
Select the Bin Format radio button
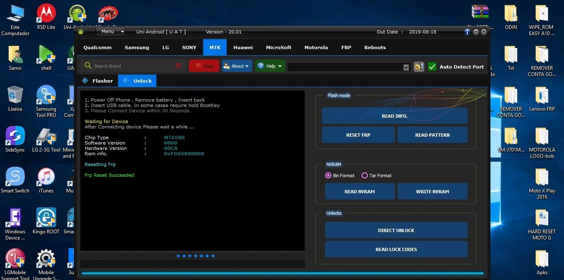coord(328,176)
